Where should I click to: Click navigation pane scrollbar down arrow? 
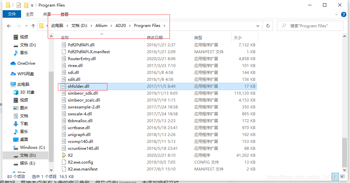pyautogui.click(x=51, y=170)
